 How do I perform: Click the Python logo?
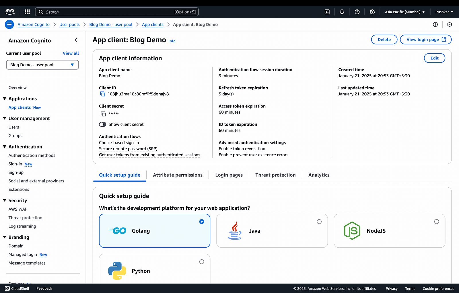117,271
